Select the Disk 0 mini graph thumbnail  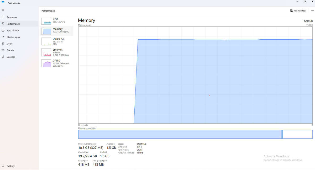click(46, 41)
